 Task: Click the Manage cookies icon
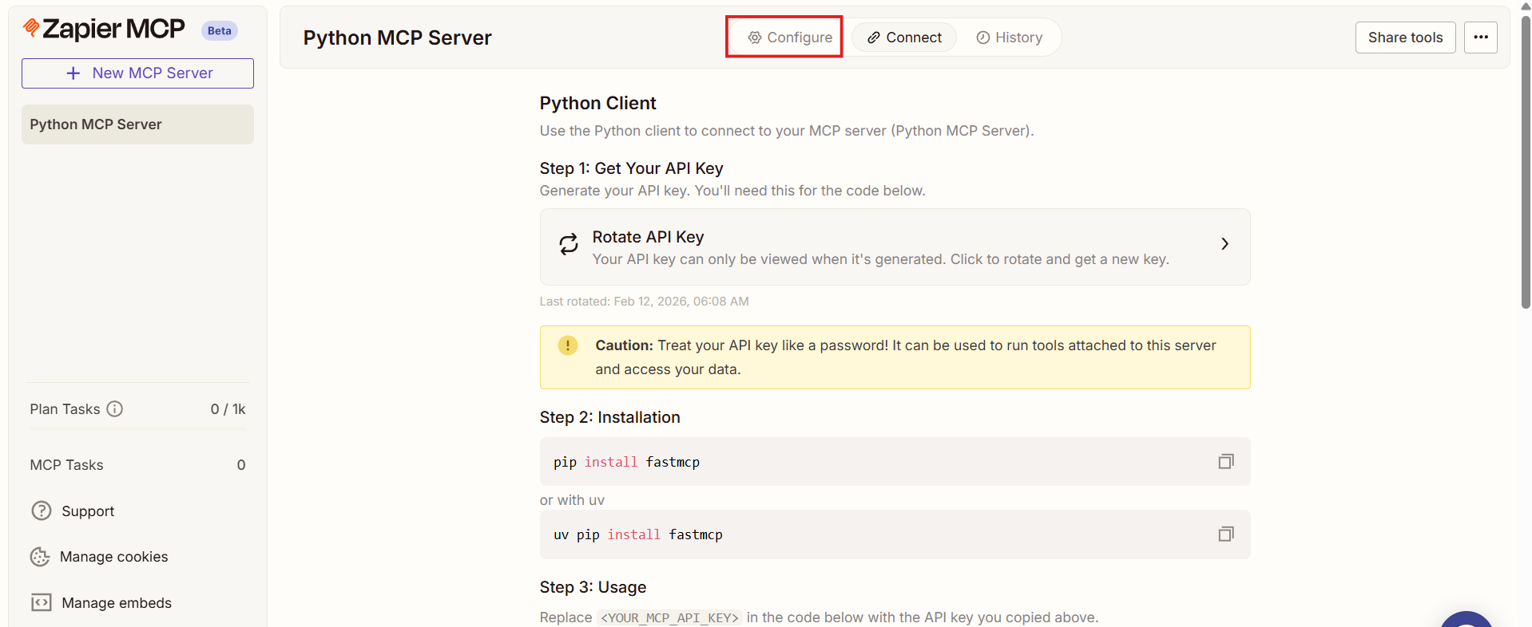pos(40,557)
